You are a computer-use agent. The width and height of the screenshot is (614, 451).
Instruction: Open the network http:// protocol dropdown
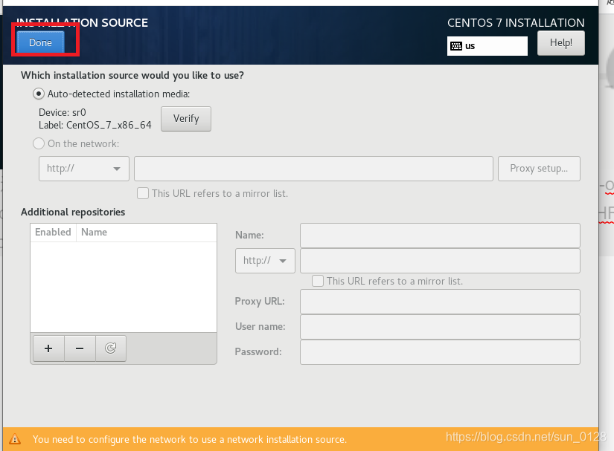pos(84,169)
